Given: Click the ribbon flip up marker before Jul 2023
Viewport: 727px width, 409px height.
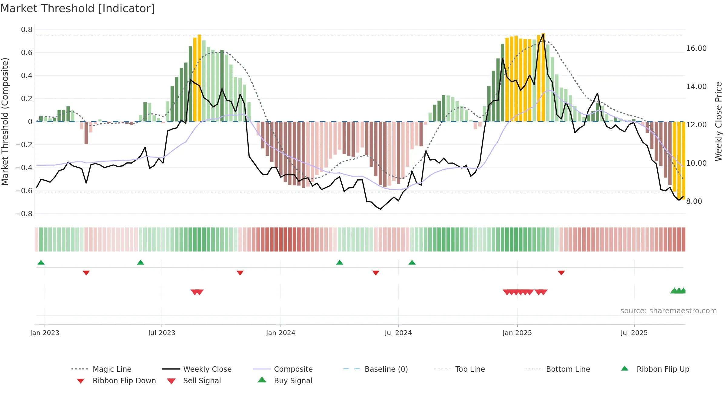Looking at the screenshot, I should click(x=141, y=262).
